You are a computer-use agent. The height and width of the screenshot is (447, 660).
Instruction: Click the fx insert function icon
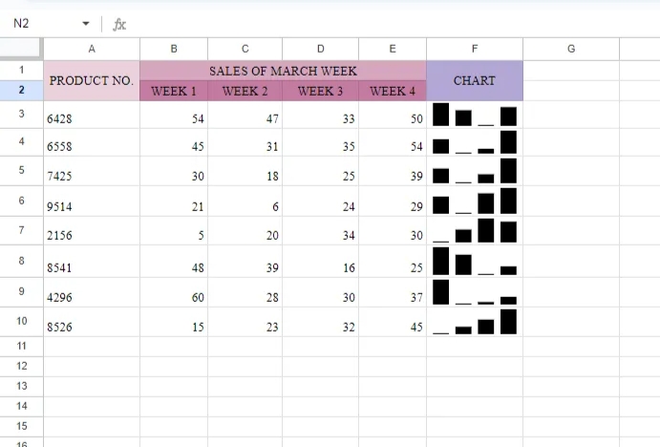[119, 24]
